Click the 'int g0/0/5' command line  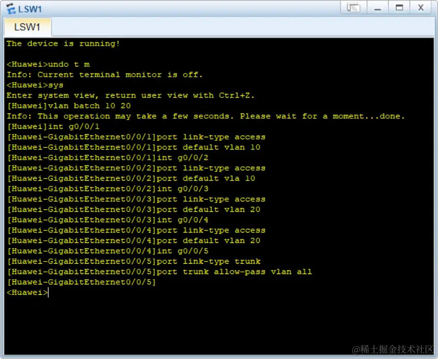[107, 251]
